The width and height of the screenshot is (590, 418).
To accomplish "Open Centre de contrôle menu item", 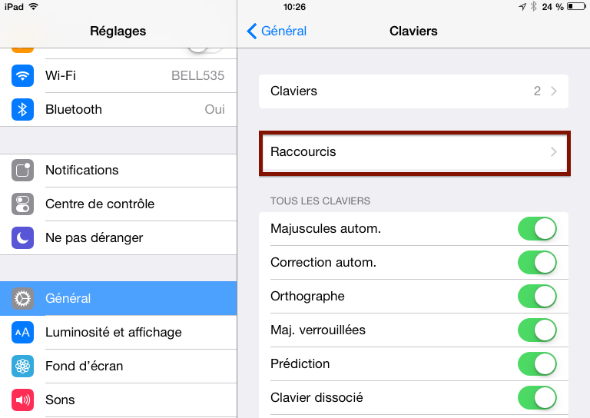I will [x=100, y=204].
